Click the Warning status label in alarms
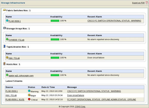149x108 pixels. (35, 91)
